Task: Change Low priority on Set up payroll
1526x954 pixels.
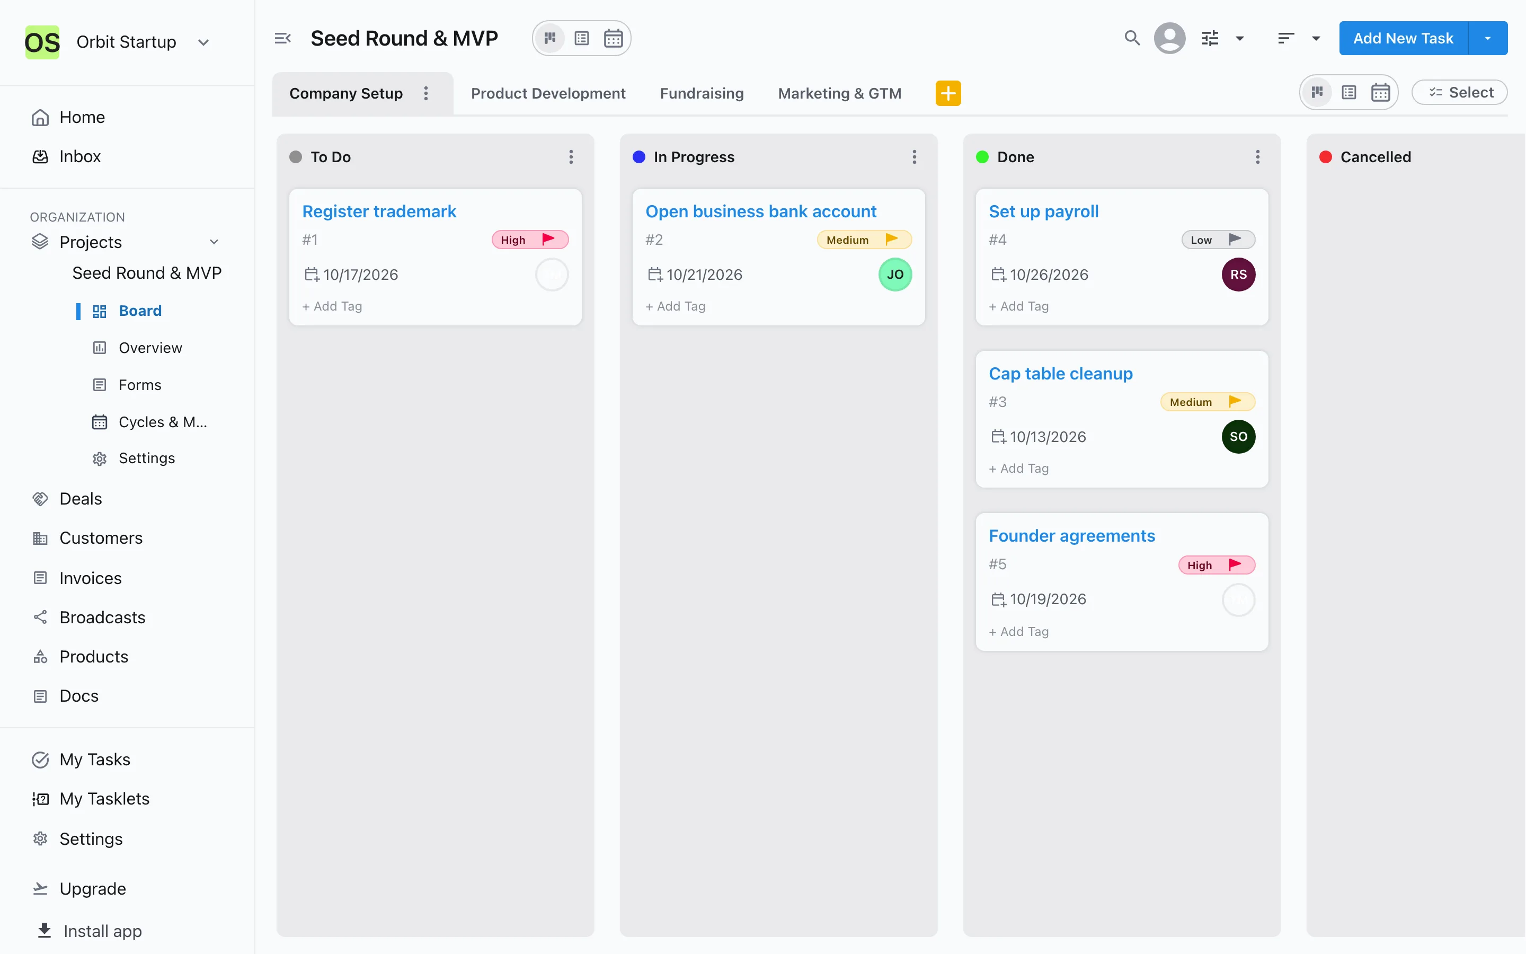Action: coord(1218,240)
